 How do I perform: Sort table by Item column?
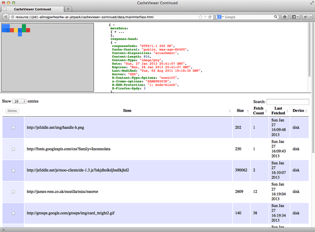128,110
